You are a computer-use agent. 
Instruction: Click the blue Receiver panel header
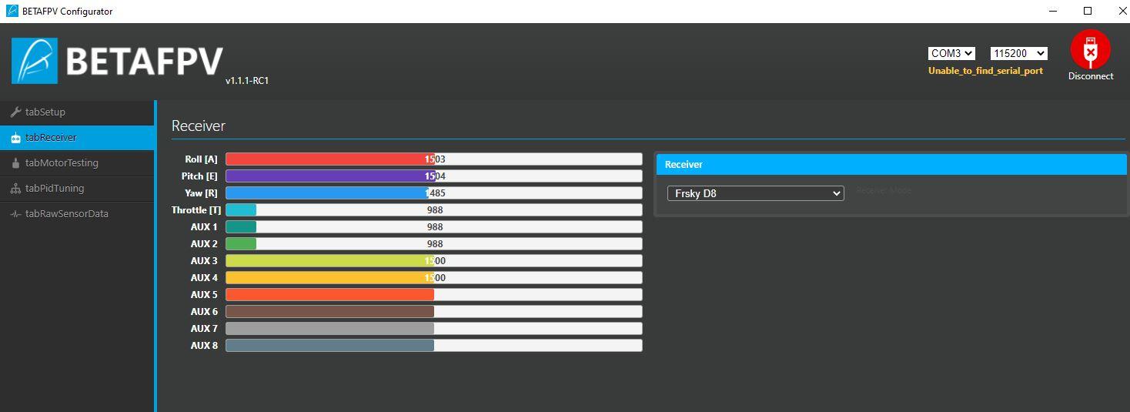tap(891, 164)
